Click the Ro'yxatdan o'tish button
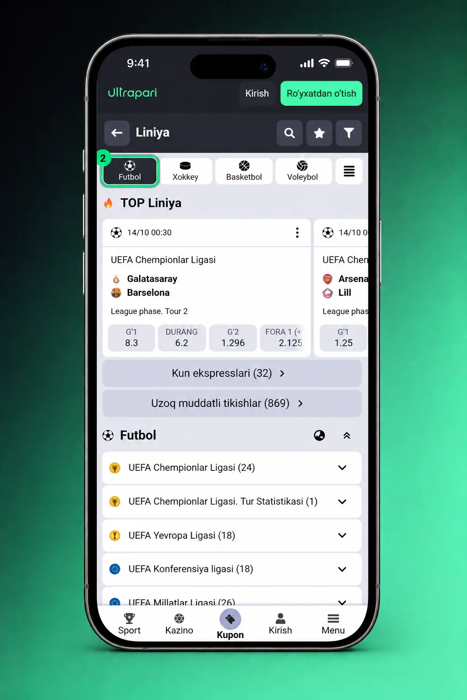 pyautogui.click(x=322, y=93)
